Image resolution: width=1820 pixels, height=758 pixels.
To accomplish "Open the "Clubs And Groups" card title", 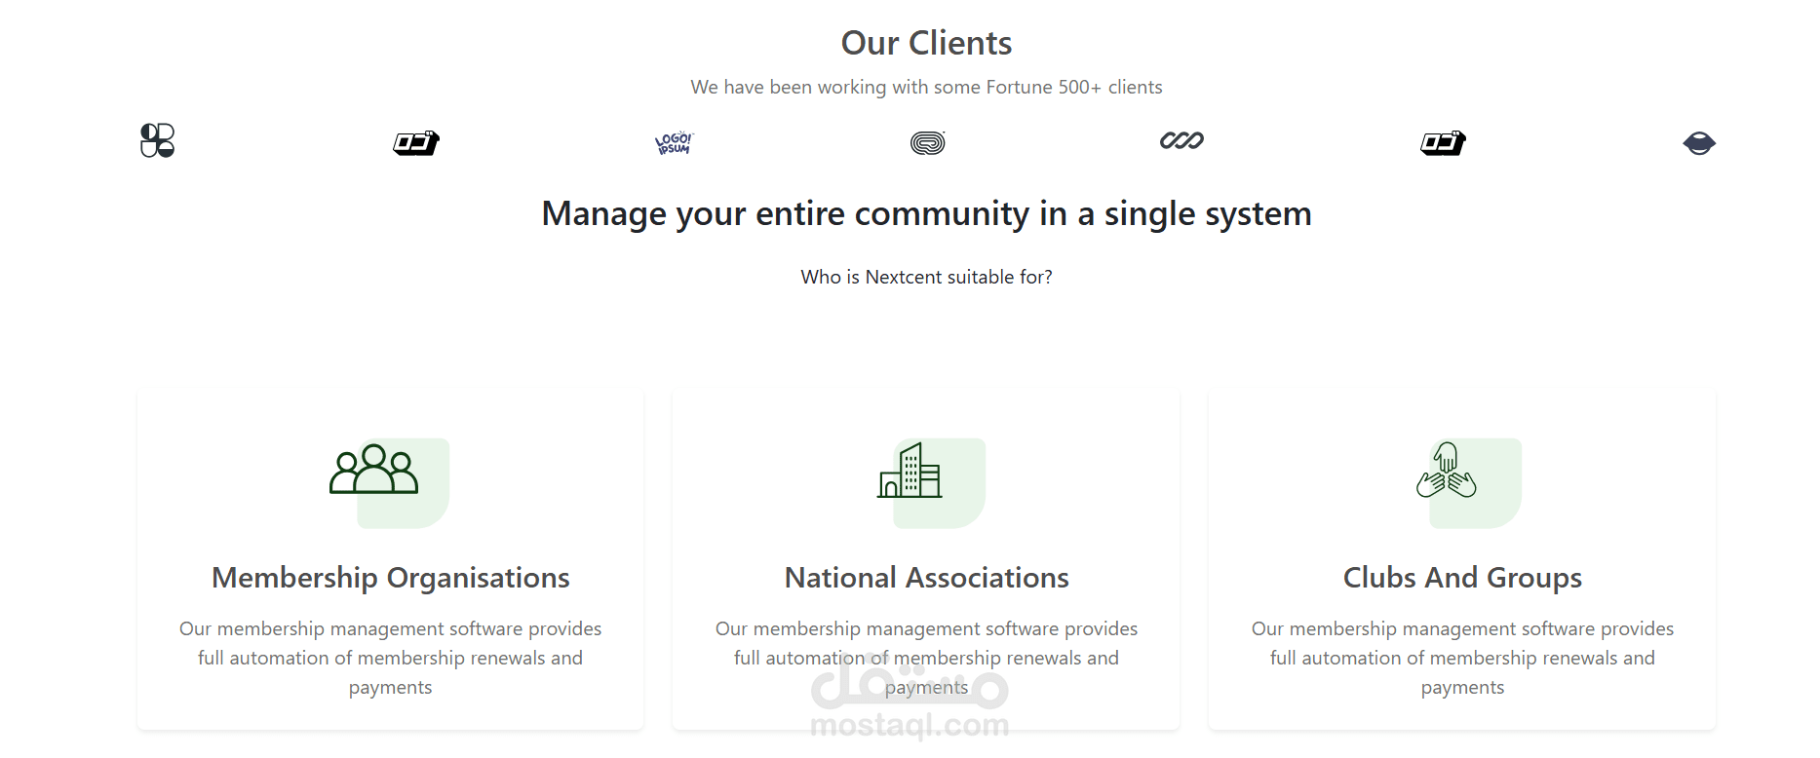I will click(1462, 578).
